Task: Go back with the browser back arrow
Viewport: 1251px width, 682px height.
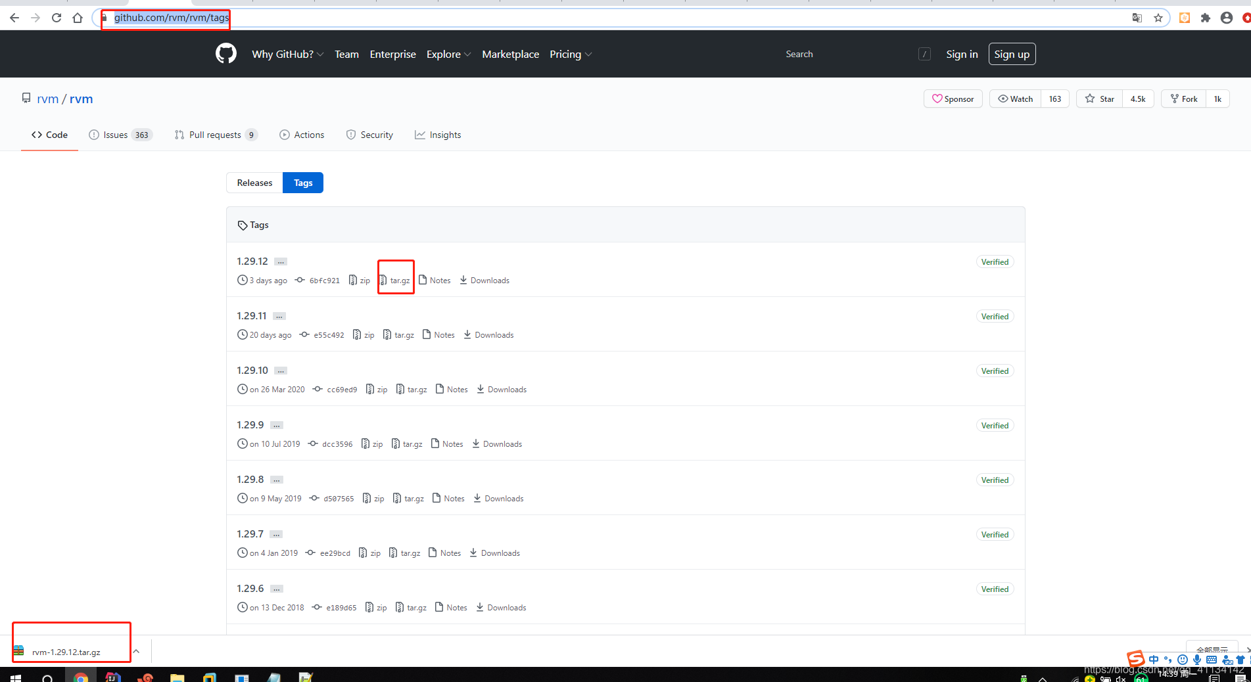Action: point(14,18)
